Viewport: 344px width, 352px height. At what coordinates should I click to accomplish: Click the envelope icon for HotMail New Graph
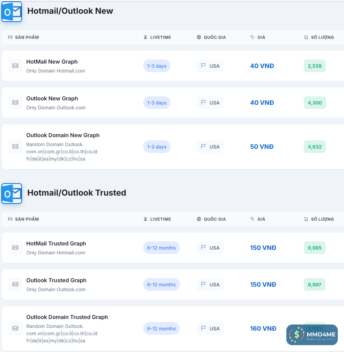(x=15, y=66)
